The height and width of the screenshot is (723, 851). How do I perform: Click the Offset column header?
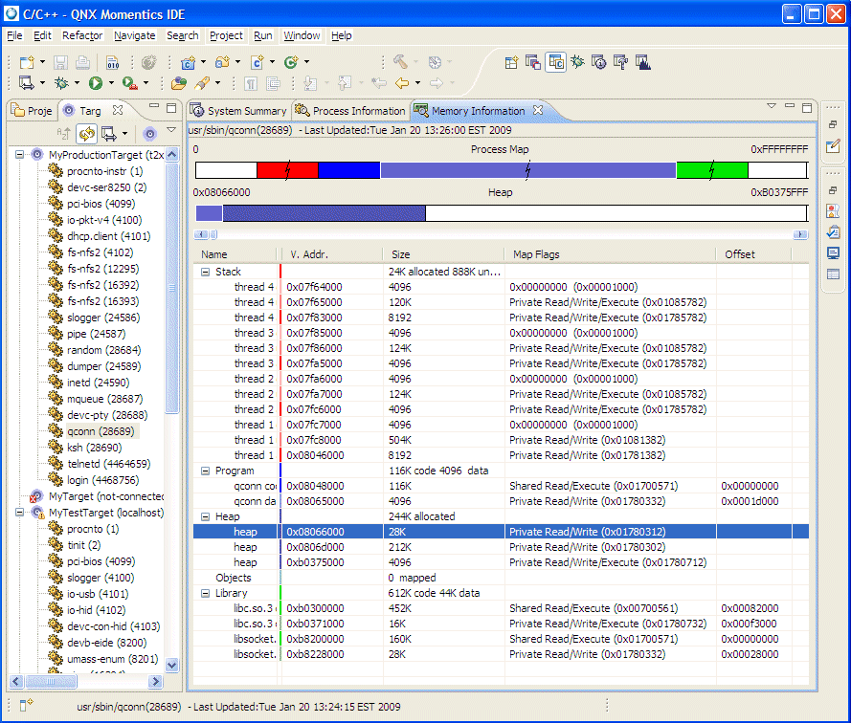click(x=742, y=254)
